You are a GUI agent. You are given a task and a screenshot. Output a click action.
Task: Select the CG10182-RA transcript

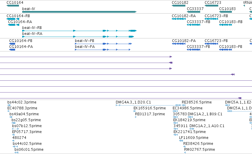[x=179, y=19]
